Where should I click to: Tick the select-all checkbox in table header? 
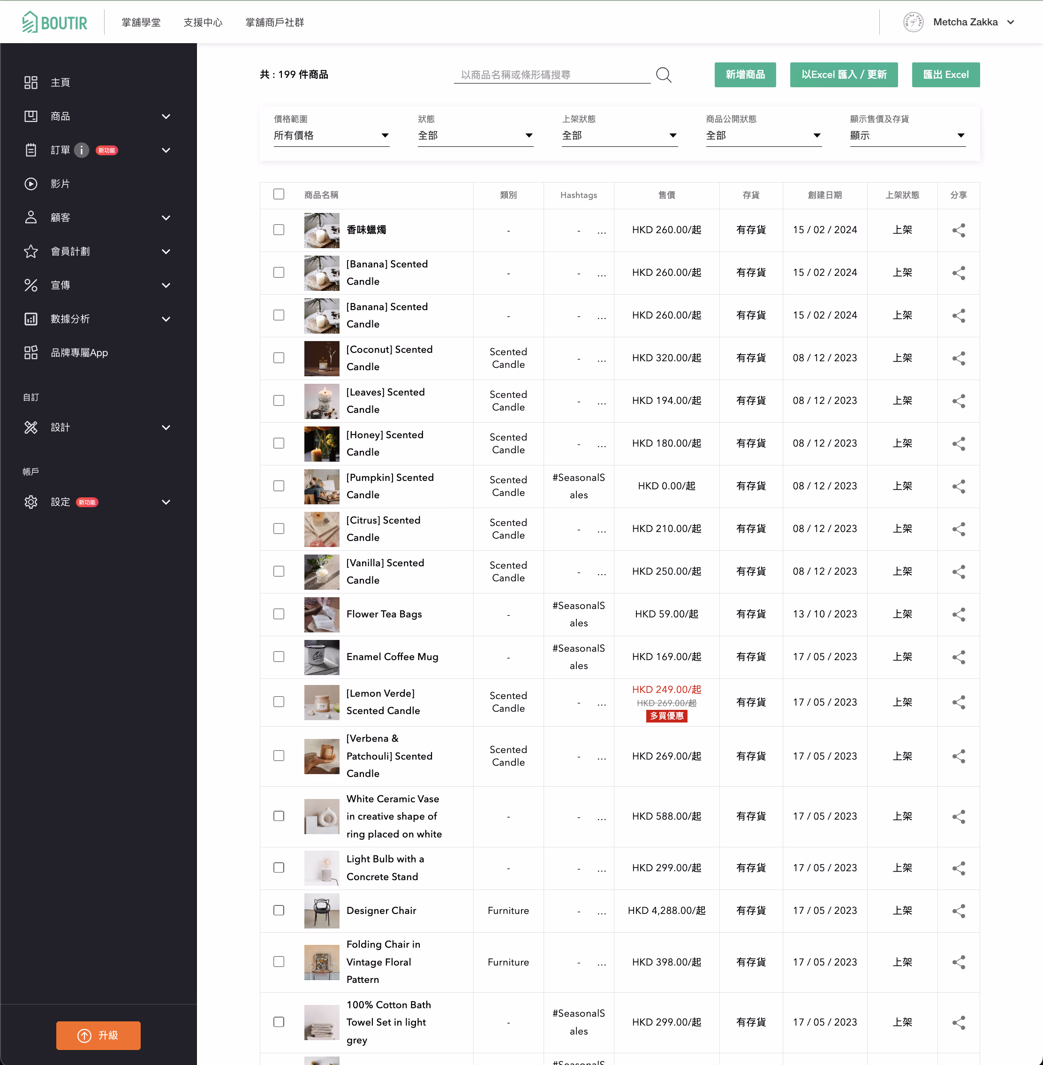click(x=279, y=194)
